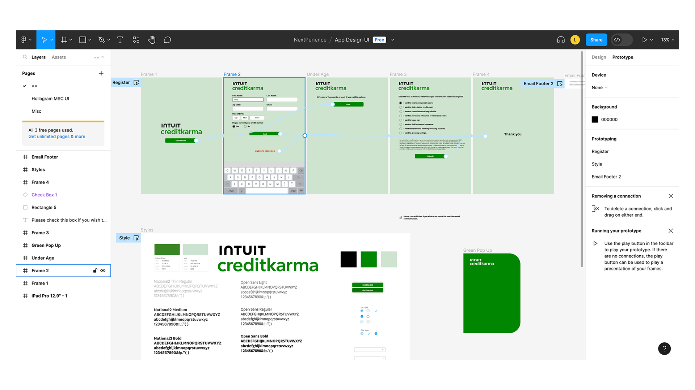Open the Device None dropdown
The height and width of the screenshot is (390, 695).
tap(599, 88)
